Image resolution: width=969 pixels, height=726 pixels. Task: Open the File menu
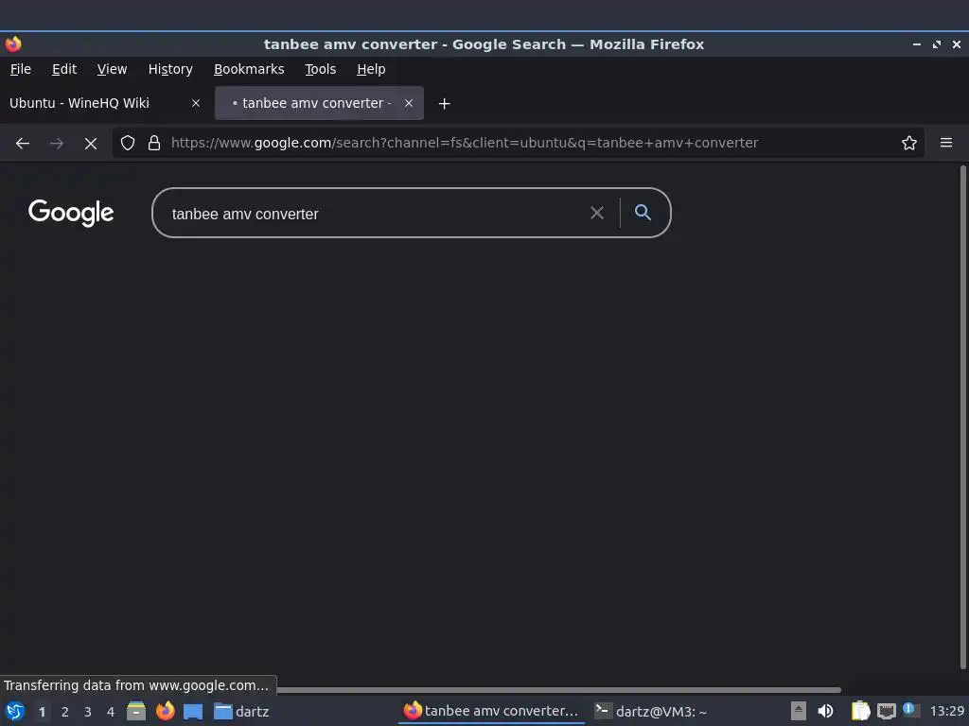coord(21,69)
